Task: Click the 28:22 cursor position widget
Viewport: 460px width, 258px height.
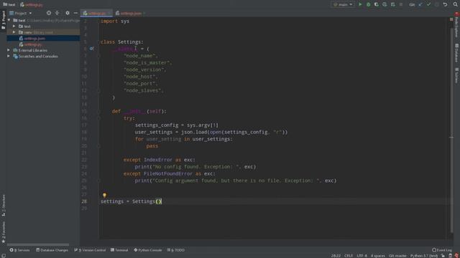Action: pyautogui.click(x=336, y=256)
